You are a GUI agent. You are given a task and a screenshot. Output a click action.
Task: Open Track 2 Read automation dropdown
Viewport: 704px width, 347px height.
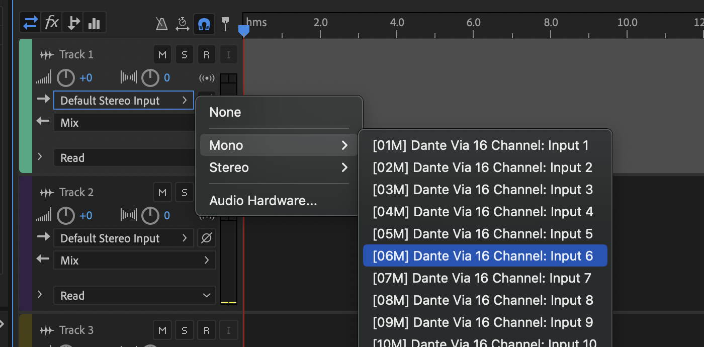click(x=135, y=296)
